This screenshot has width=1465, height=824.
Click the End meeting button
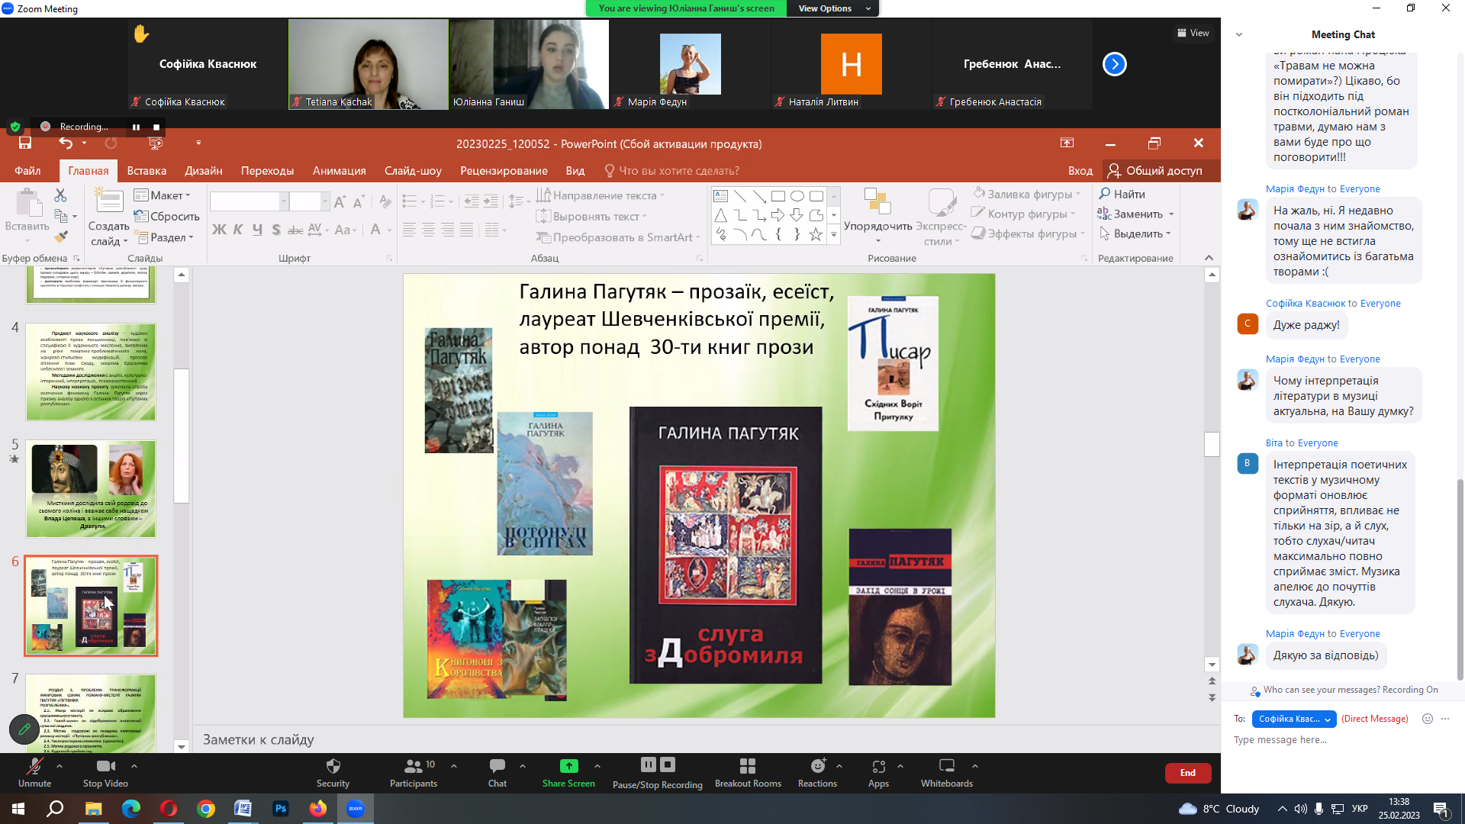tap(1188, 773)
